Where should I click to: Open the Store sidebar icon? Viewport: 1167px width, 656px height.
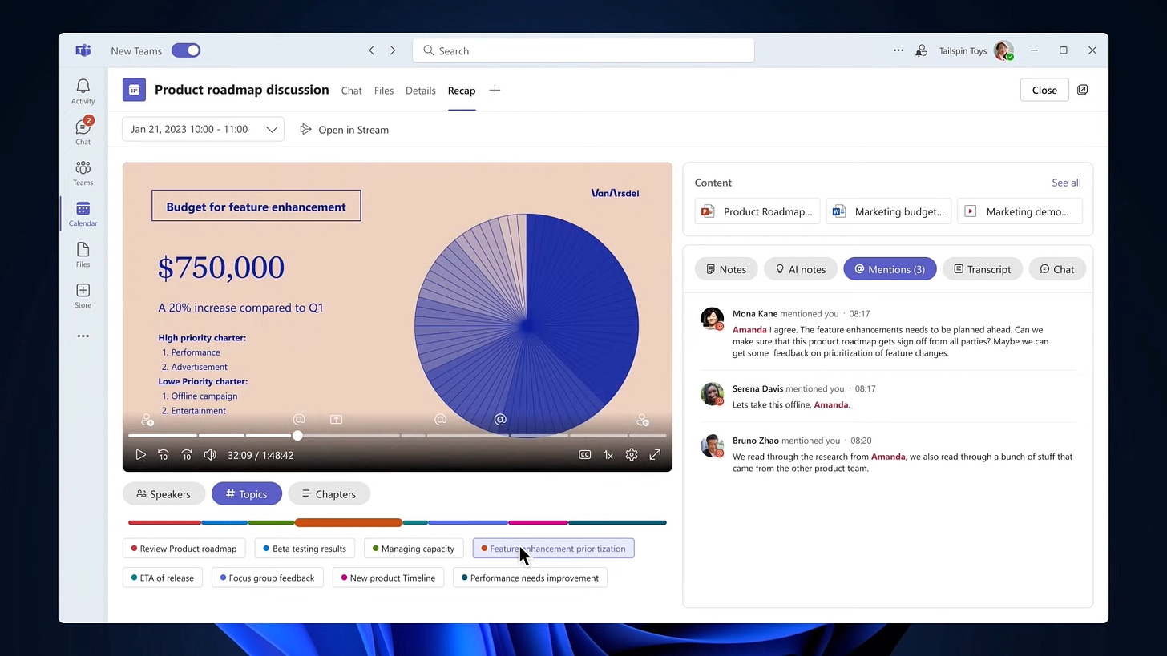[83, 296]
